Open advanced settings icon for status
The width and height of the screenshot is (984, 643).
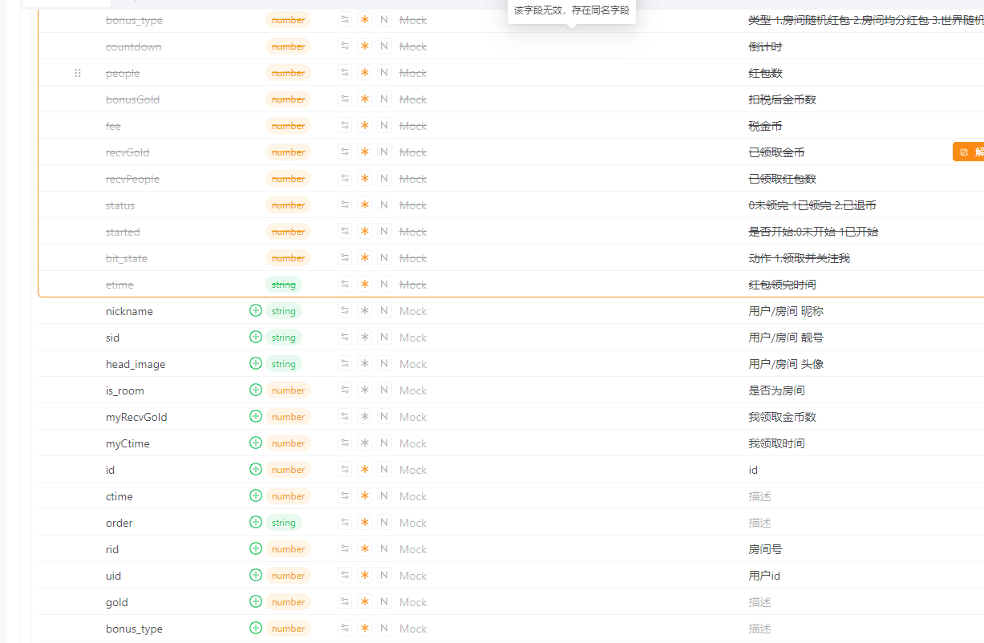pos(345,204)
